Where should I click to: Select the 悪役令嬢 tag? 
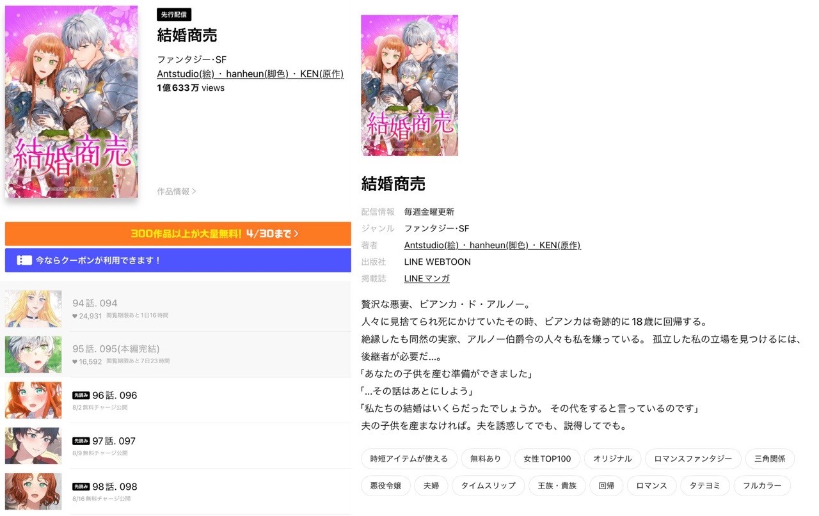(386, 485)
